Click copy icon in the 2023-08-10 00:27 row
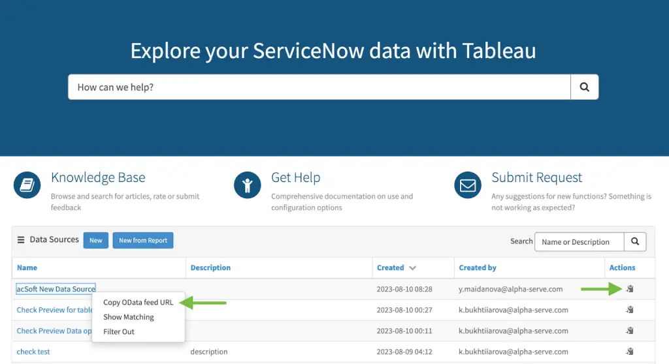Viewport: 669px width, 364px height. click(630, 310)
